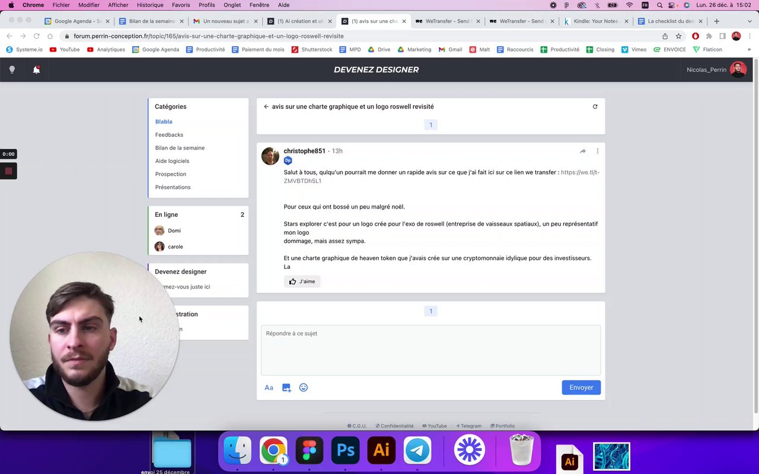The width and height of the screenshot is (759, 474).
Task: Open the Prospection category
Action: [171, 174]
